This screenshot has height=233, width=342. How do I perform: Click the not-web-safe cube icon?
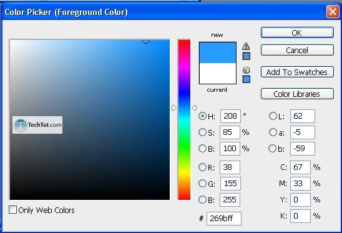246,70
